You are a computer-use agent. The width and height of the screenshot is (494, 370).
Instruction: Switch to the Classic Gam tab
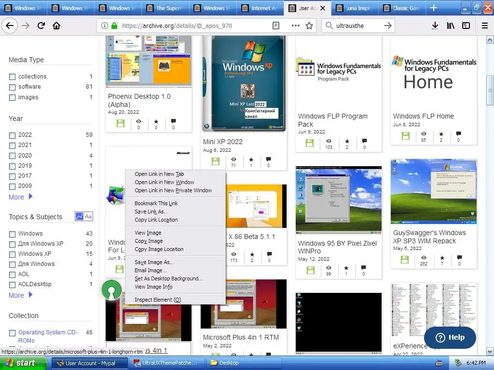tap(402, 8)
